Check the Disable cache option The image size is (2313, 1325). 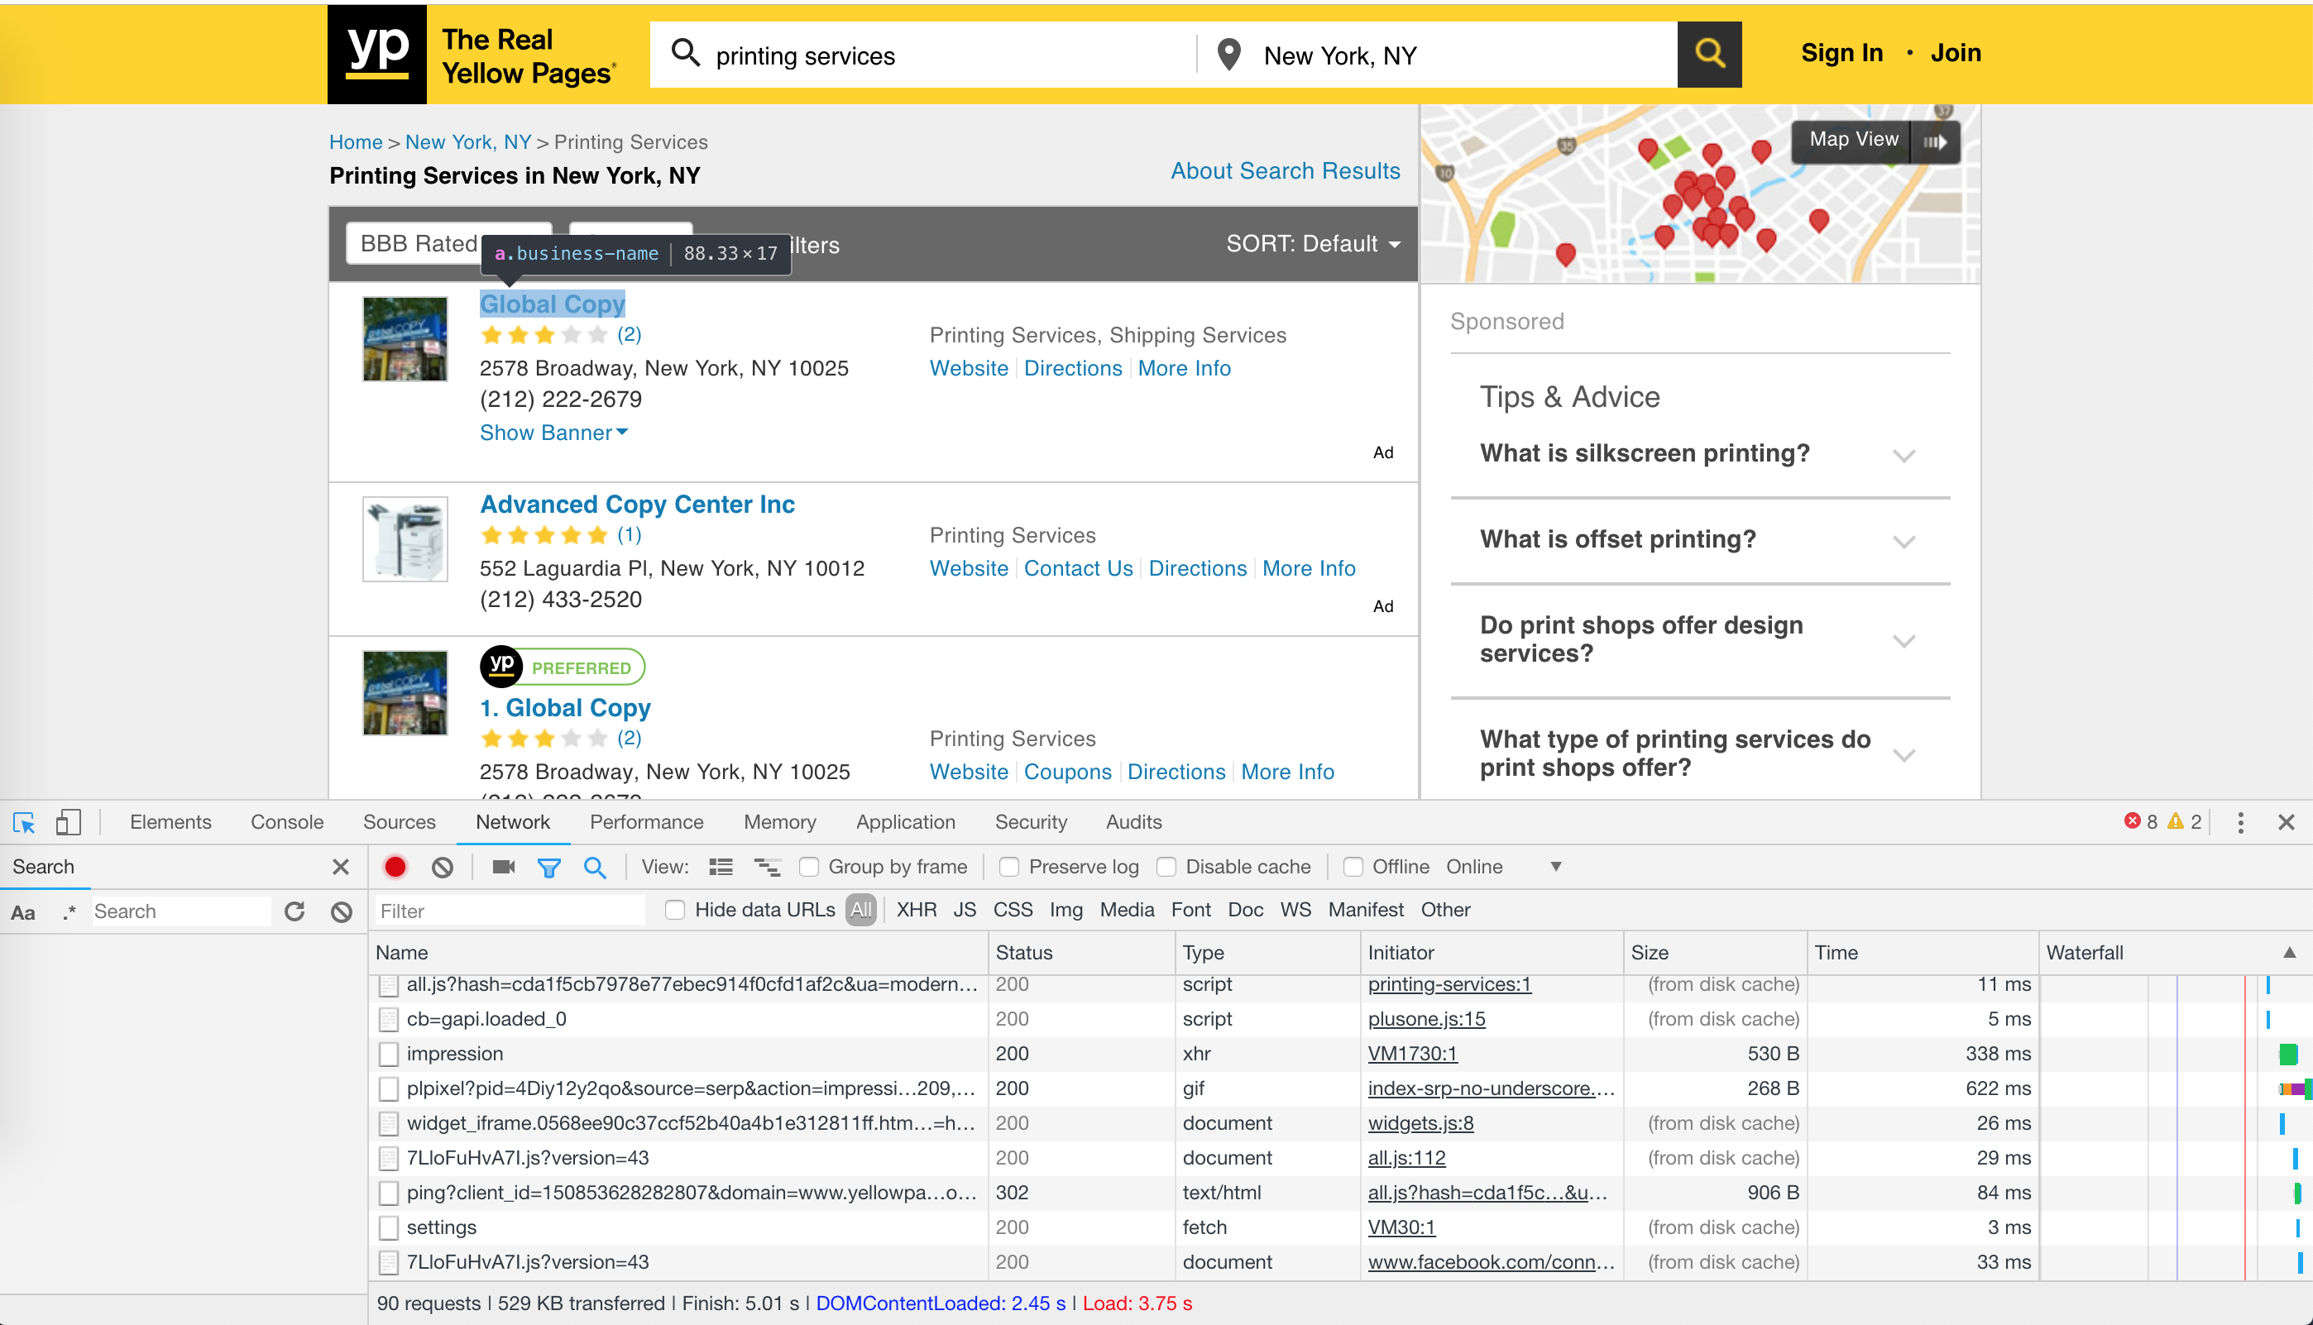point(1166,868)
